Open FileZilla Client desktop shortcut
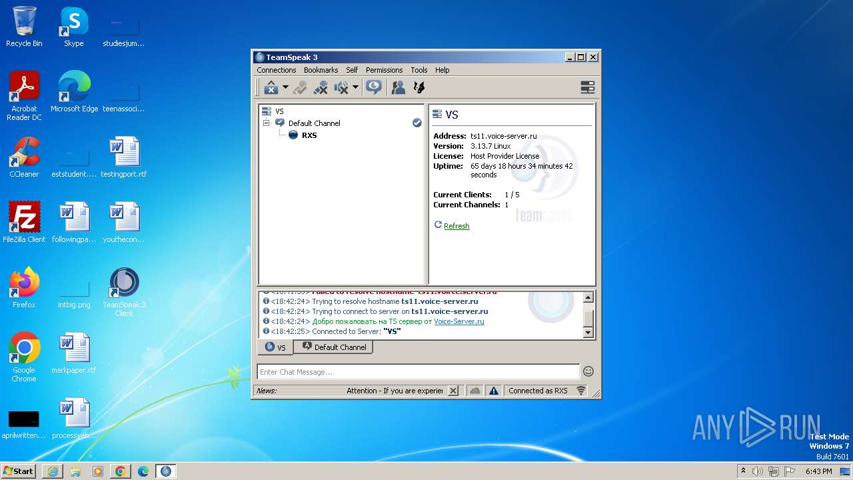The height and width of the screenshot is (480, 853). tap(24, 223)
